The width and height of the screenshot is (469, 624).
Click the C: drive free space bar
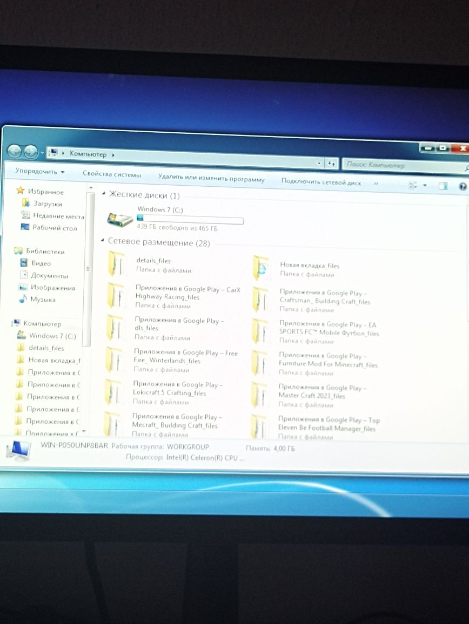tap(190, 219)
